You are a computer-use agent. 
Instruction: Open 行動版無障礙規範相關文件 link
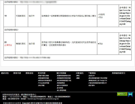tap(97, 83)
